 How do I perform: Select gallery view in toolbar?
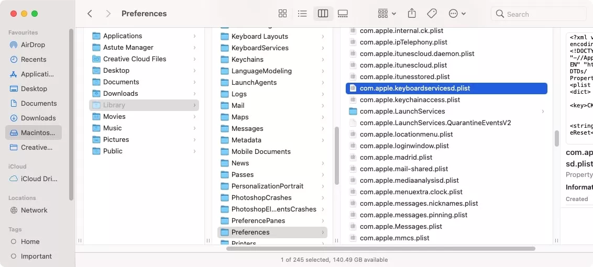343,14
